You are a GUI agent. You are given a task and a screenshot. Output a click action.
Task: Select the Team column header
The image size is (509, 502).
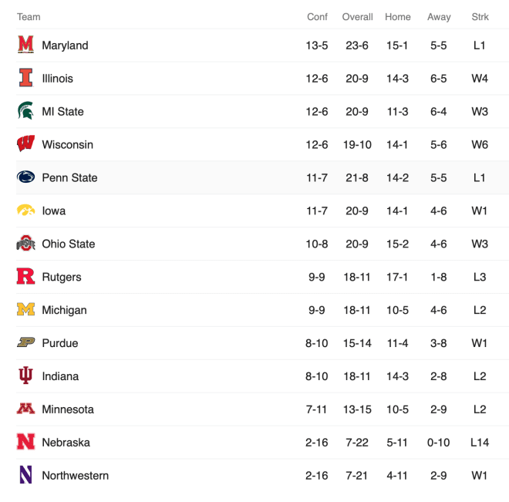(29, 17)
